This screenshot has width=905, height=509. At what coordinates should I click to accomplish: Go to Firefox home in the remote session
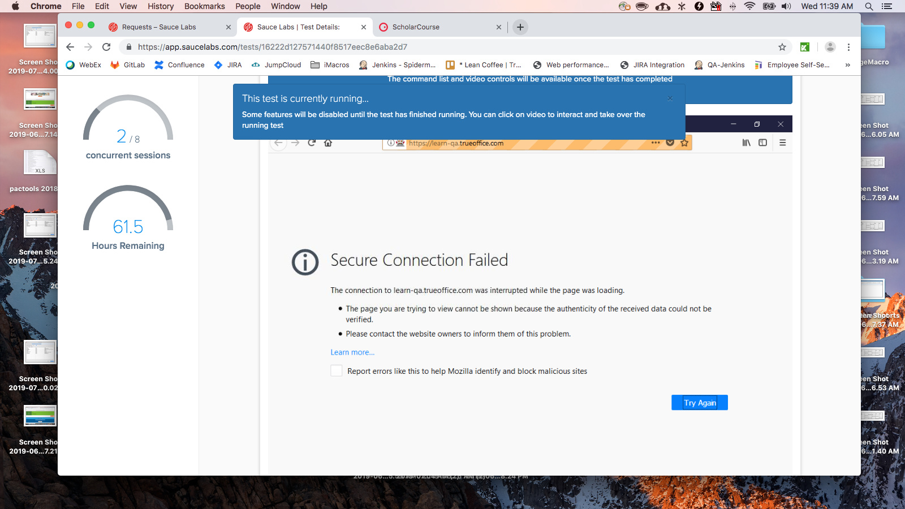pos(328,143)
